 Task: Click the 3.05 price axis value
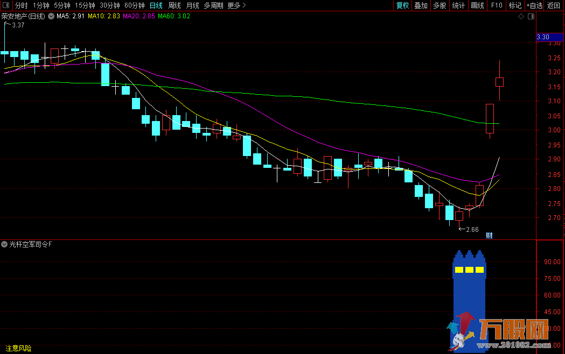coord(554,116)
